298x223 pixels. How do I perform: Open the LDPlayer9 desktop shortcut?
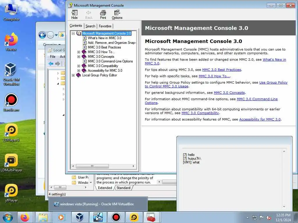click(11, 132)
